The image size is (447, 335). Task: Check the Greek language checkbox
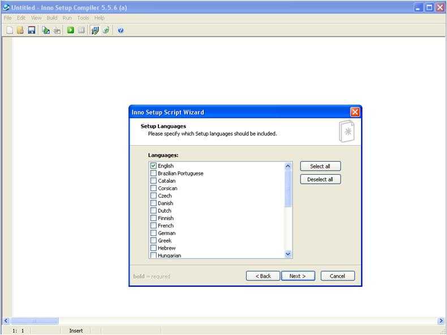coord(153,240)
